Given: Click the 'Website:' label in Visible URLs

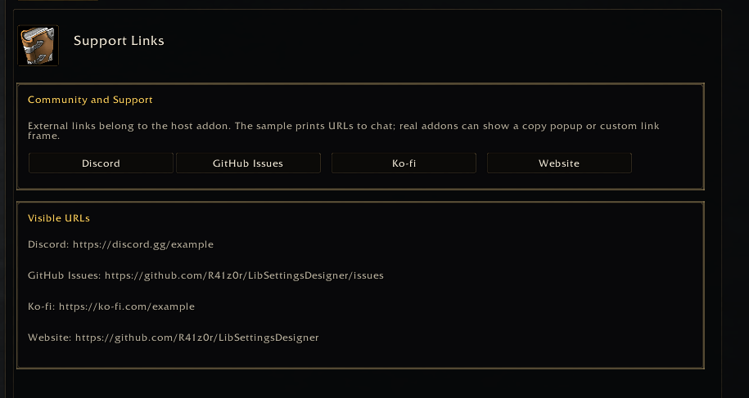Looking at the screenshot, I should click(50, 338).
